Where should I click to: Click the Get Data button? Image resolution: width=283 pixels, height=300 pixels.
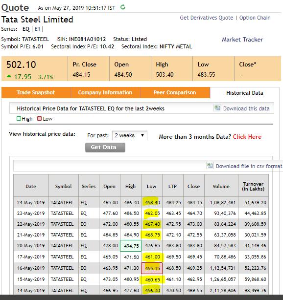pyautogui.click(x=105, y=148)
